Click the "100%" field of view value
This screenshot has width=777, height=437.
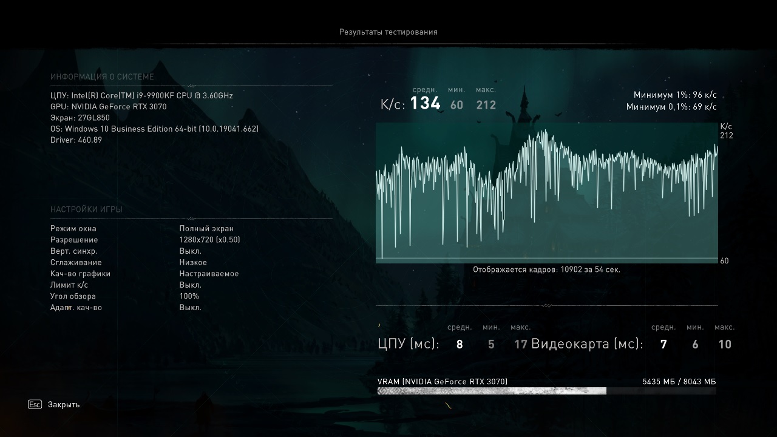(x=189, y=296)
